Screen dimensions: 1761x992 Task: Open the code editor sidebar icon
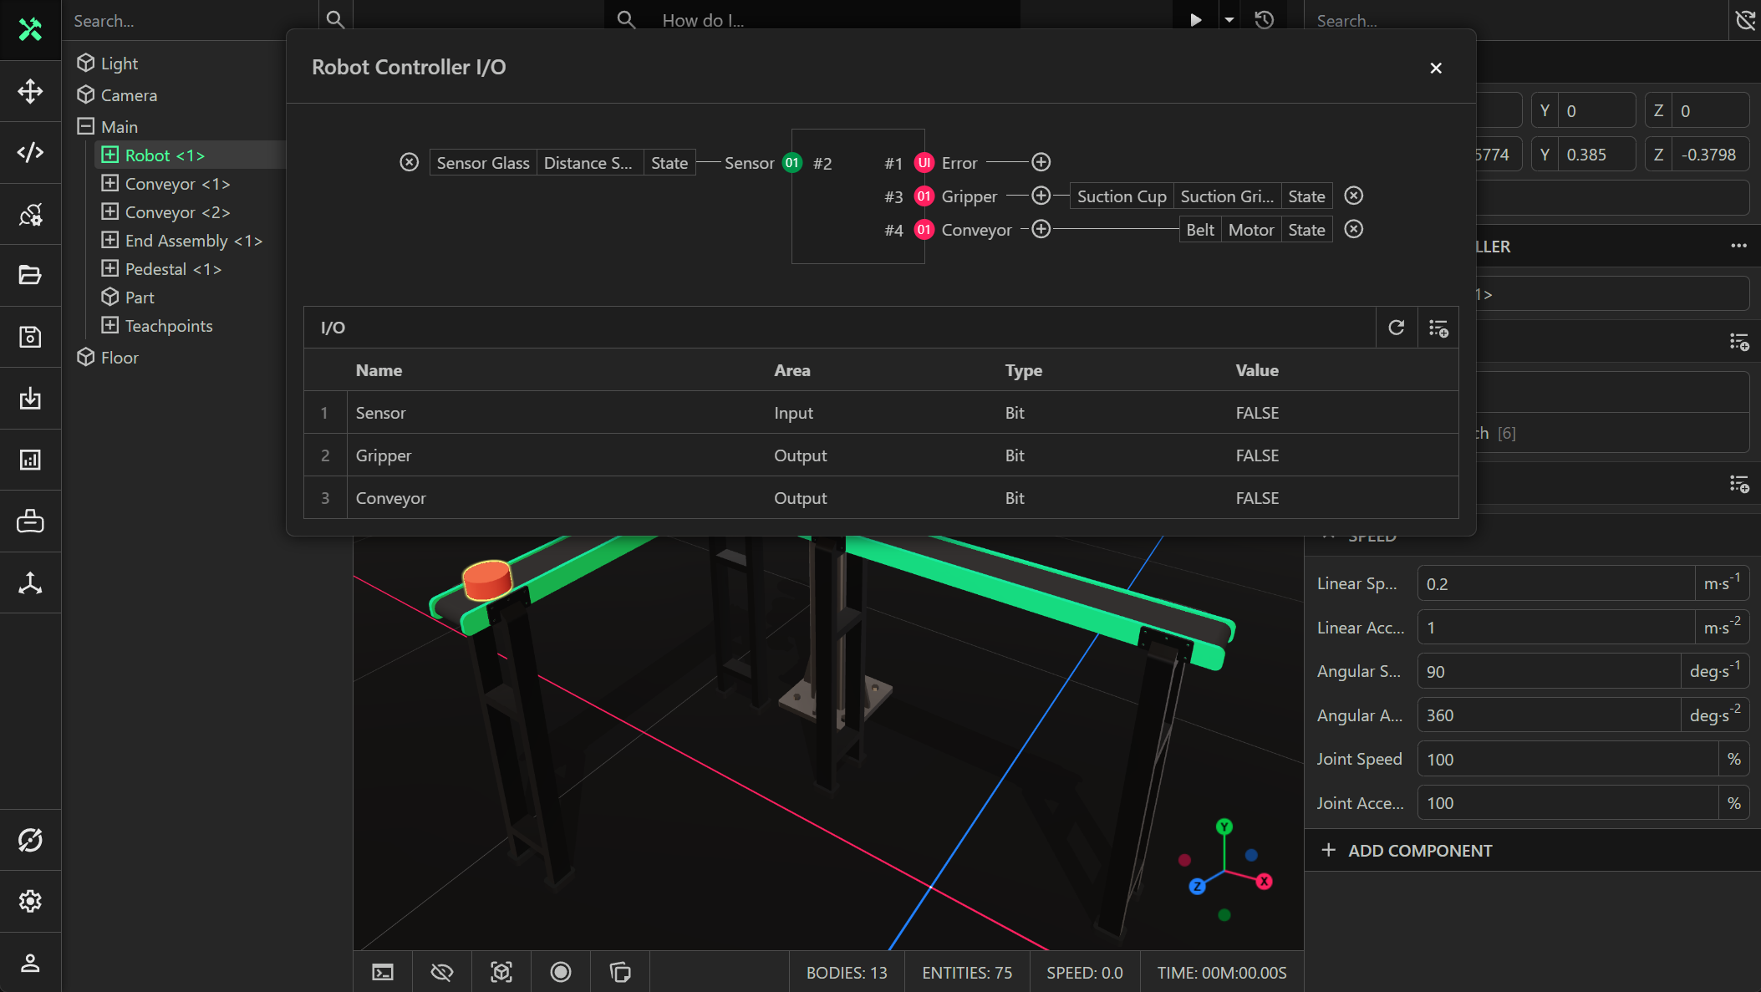pyautogui.click(x=30, y=153)
